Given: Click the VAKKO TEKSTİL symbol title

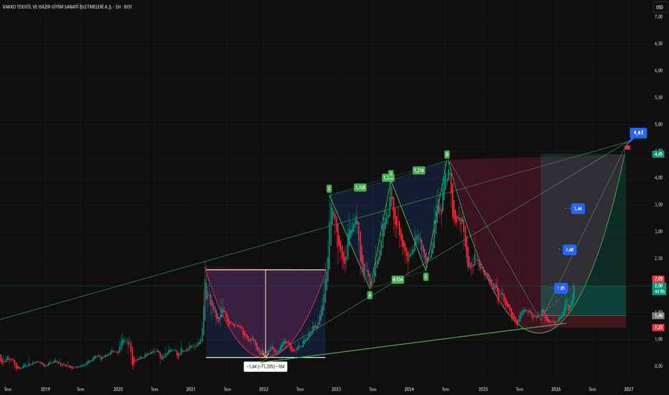Looking at the screenshot, I should pyautogui.click(x=67, y=7).
